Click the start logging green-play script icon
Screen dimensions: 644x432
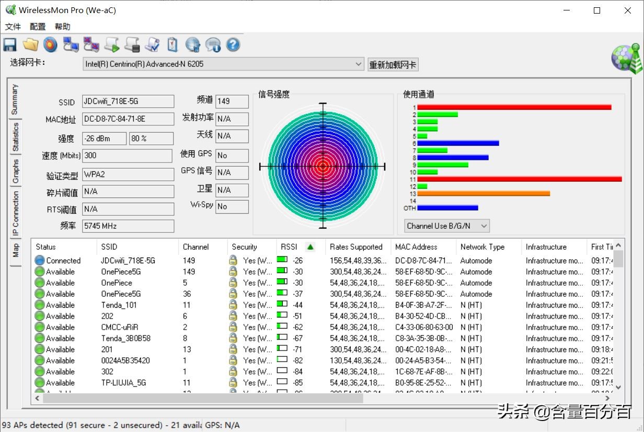tap(111, 45)
